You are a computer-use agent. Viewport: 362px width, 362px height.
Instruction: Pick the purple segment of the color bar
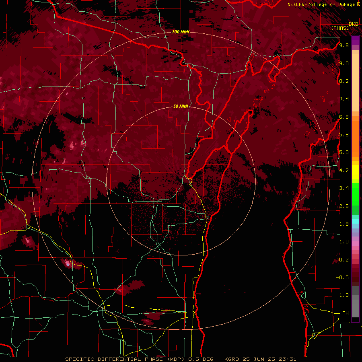(355, 40)
